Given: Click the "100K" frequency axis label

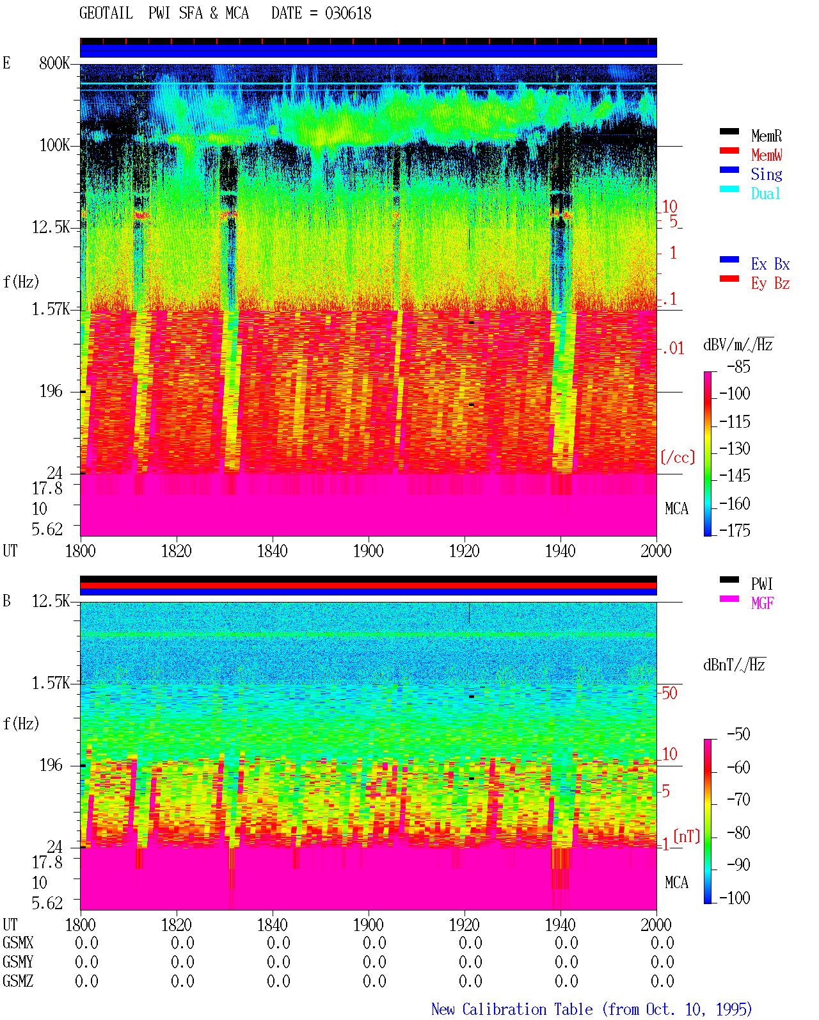Looking at the screenshot, I should [x=54, y=145].
